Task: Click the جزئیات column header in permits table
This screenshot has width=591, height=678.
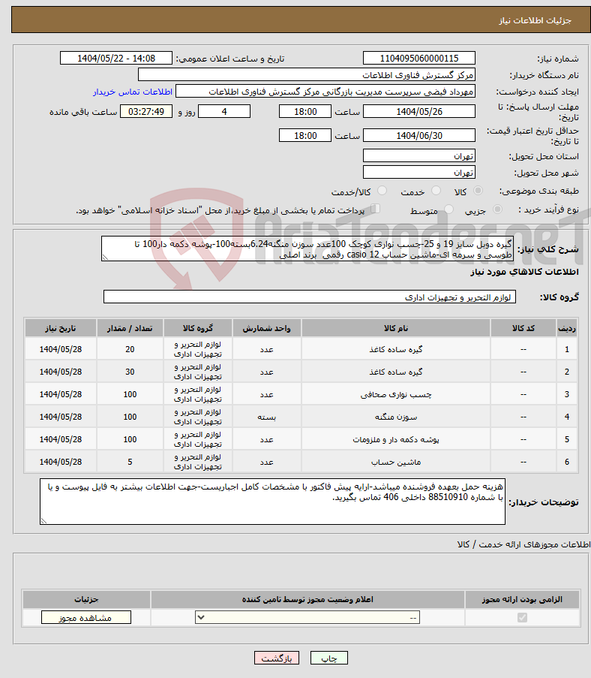Action: (86, 599)
